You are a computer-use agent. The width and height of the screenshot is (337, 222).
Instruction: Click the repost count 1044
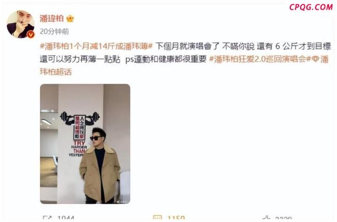(66, 218)
